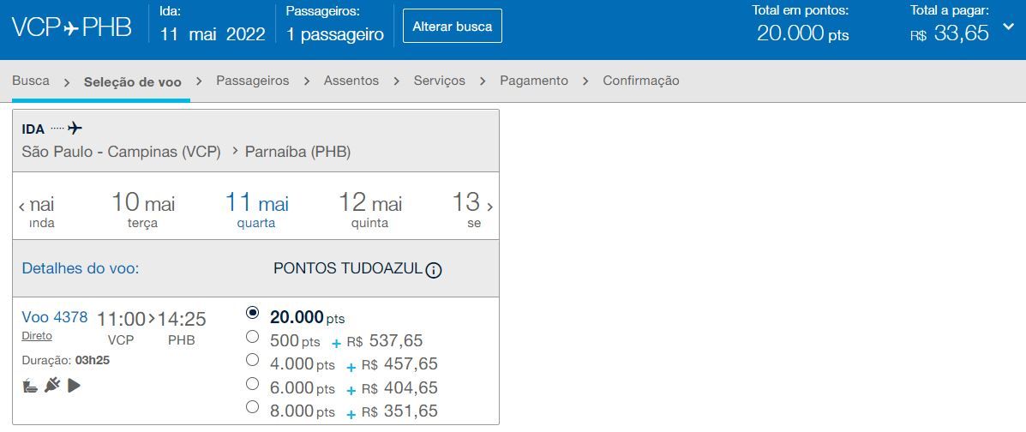This screenshot has width=1026, height=432.
Task: Click the VCP to PHB airplane icon
Action: pyautogui.click(x=72, y=29)
